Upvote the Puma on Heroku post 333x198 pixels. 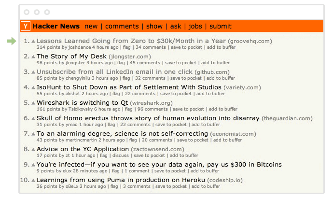click(33, 180)
